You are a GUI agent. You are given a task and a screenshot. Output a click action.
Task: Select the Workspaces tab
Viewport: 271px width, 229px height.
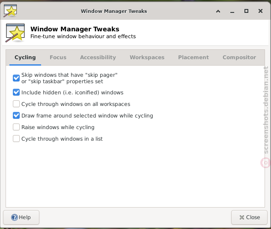pyautogui.click(x=147, y=57)
